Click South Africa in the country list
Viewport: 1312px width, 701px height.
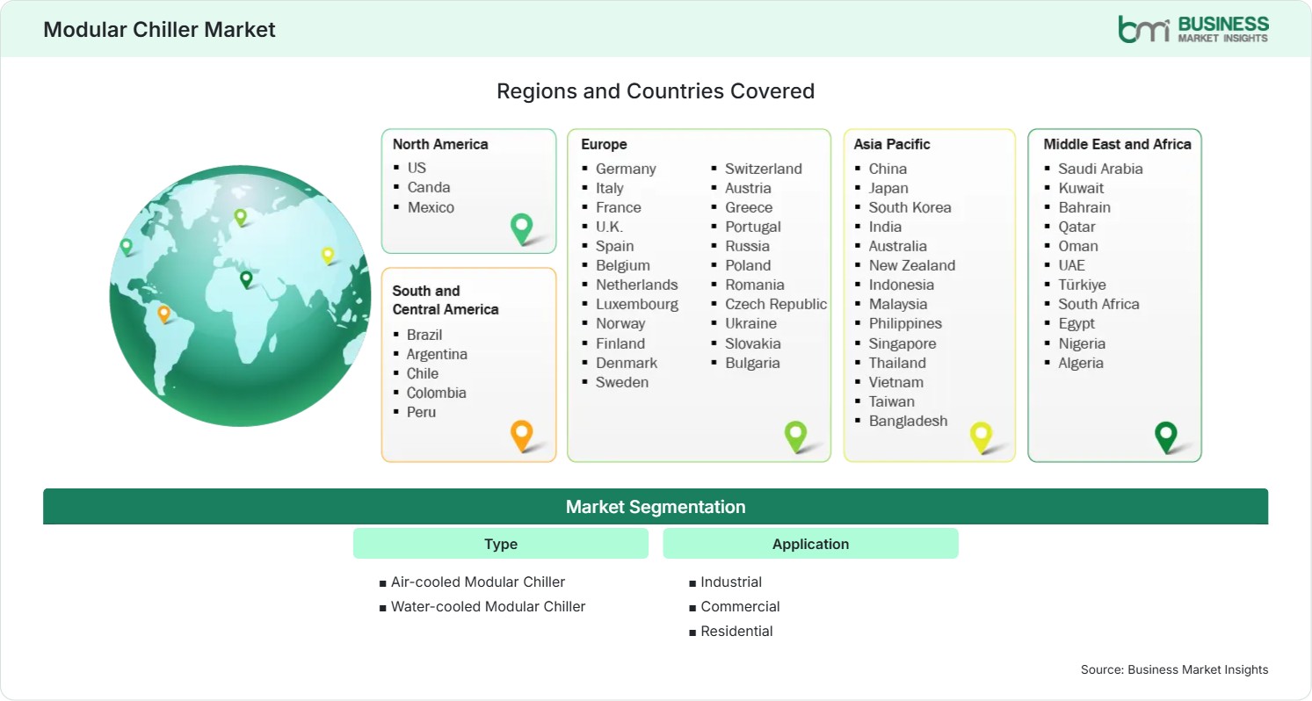[x=1098, y=304]
